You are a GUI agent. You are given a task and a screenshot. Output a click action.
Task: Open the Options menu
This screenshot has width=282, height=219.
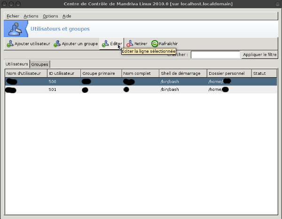(x=50, y=16)
